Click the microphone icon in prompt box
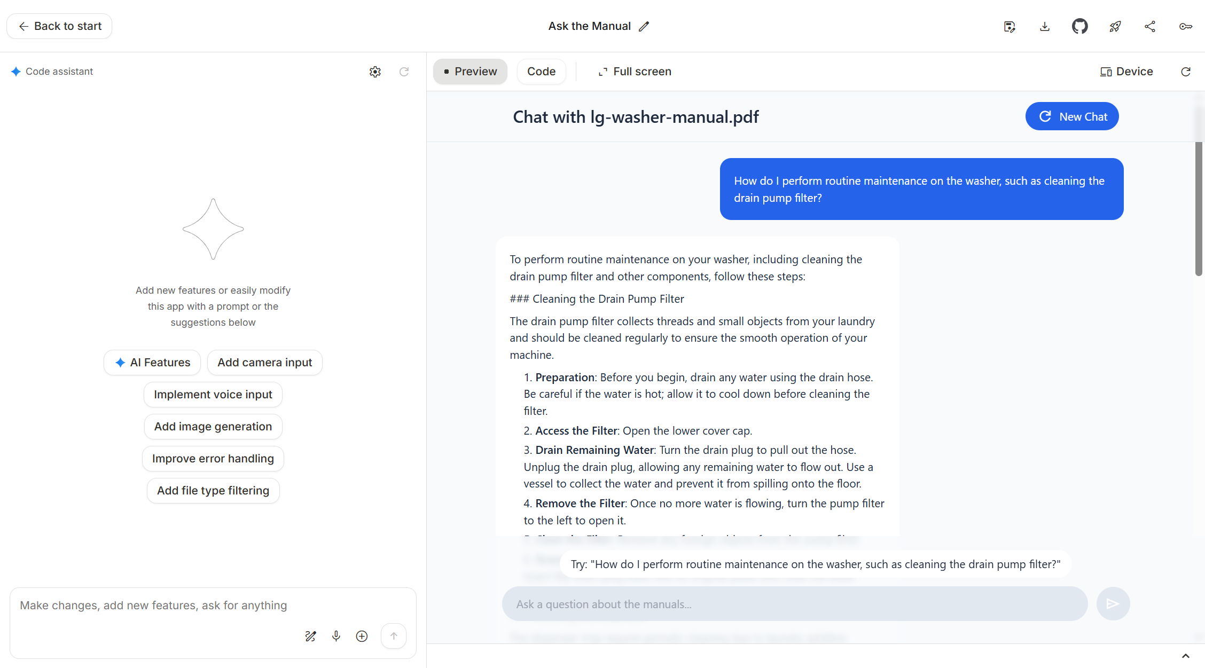The height and width of the screenshot is (668, 1205). 336,636
